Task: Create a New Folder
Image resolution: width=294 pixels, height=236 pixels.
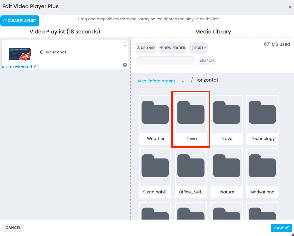Action: tap(172, 48)
